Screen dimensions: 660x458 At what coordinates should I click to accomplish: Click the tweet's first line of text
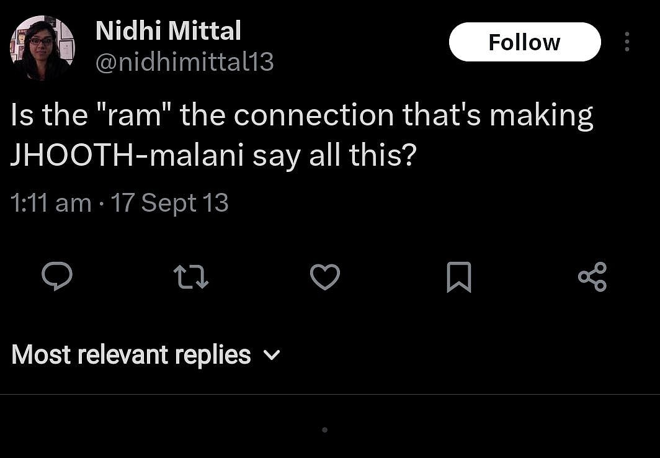[x=302, y=116]
